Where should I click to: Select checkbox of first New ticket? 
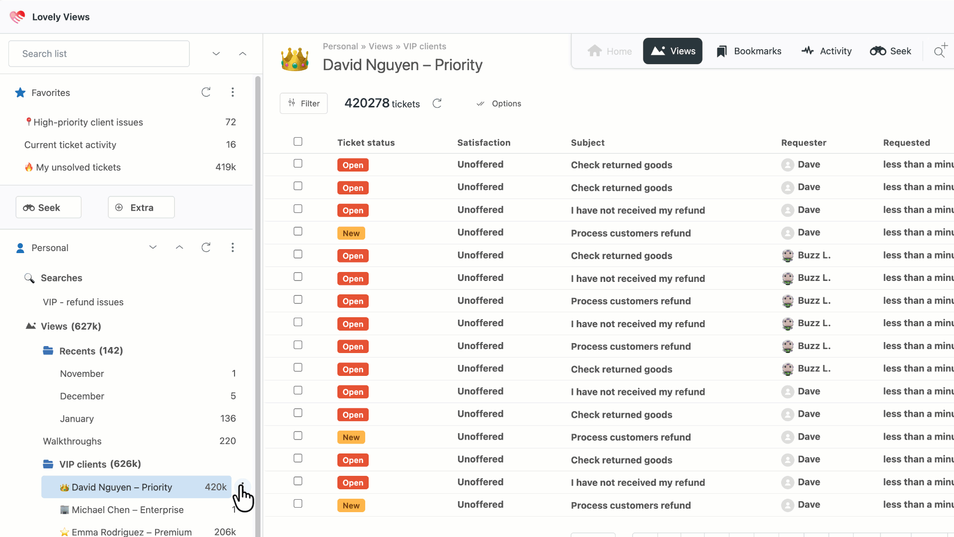tap(298, 232)
